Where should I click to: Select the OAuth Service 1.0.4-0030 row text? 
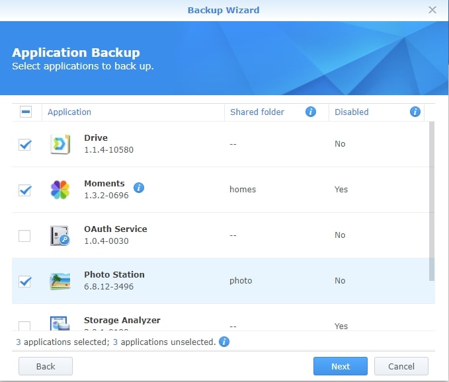coord(116,235)
